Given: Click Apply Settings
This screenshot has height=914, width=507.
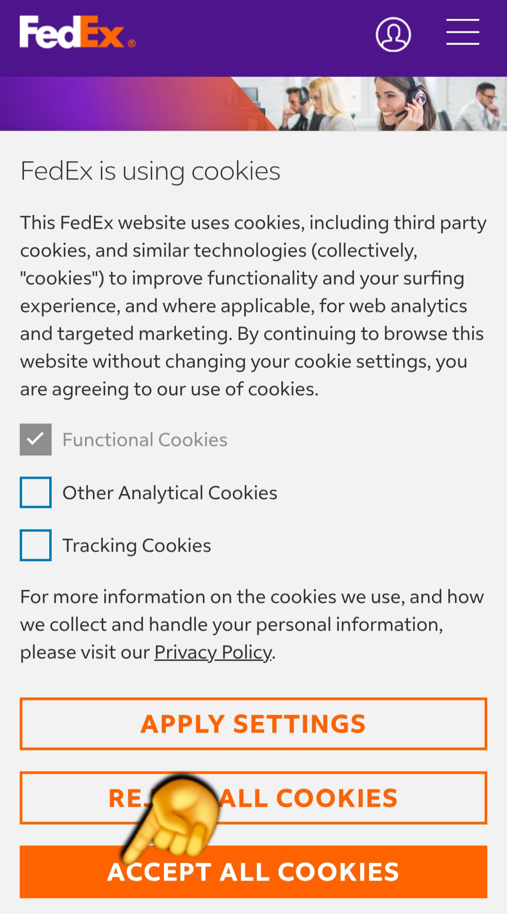Looking at the screenshot, I should [253, 723].
